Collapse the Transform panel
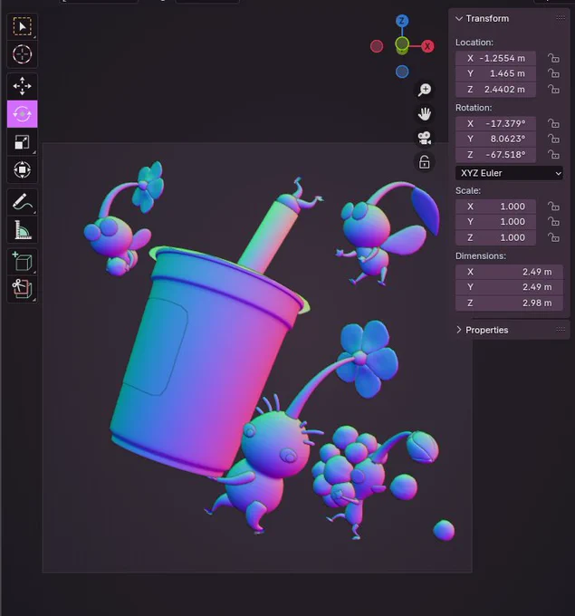 [x=459, y=18]
